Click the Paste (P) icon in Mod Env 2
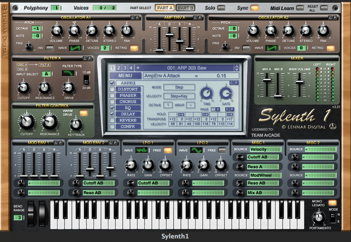The image size is (351, 242). (115, 143)
